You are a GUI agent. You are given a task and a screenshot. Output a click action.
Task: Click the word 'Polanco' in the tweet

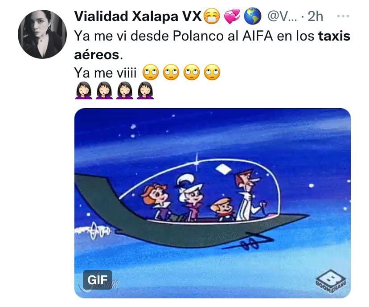[x=198, y=36]
